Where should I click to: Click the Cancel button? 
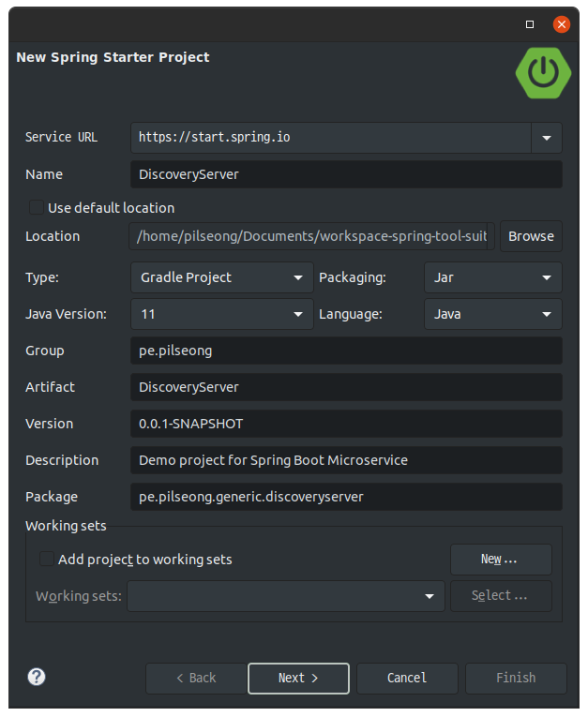coord(407,679)
